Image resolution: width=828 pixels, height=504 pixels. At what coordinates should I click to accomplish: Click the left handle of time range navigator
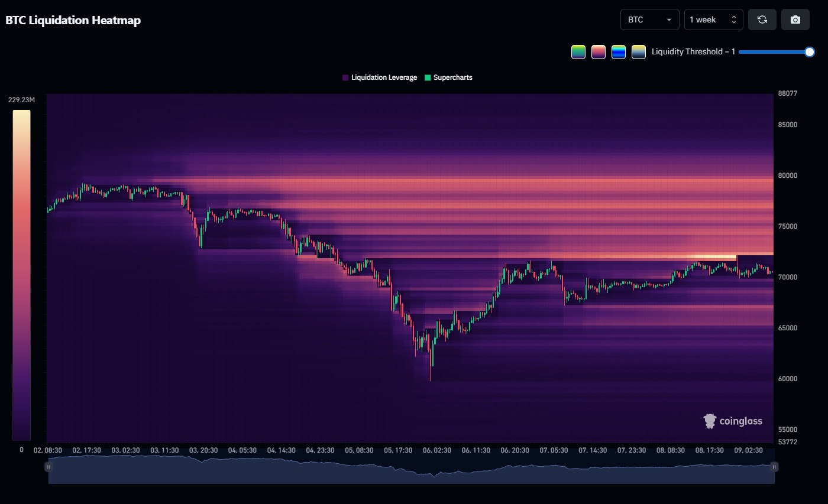tap(48, 467)
